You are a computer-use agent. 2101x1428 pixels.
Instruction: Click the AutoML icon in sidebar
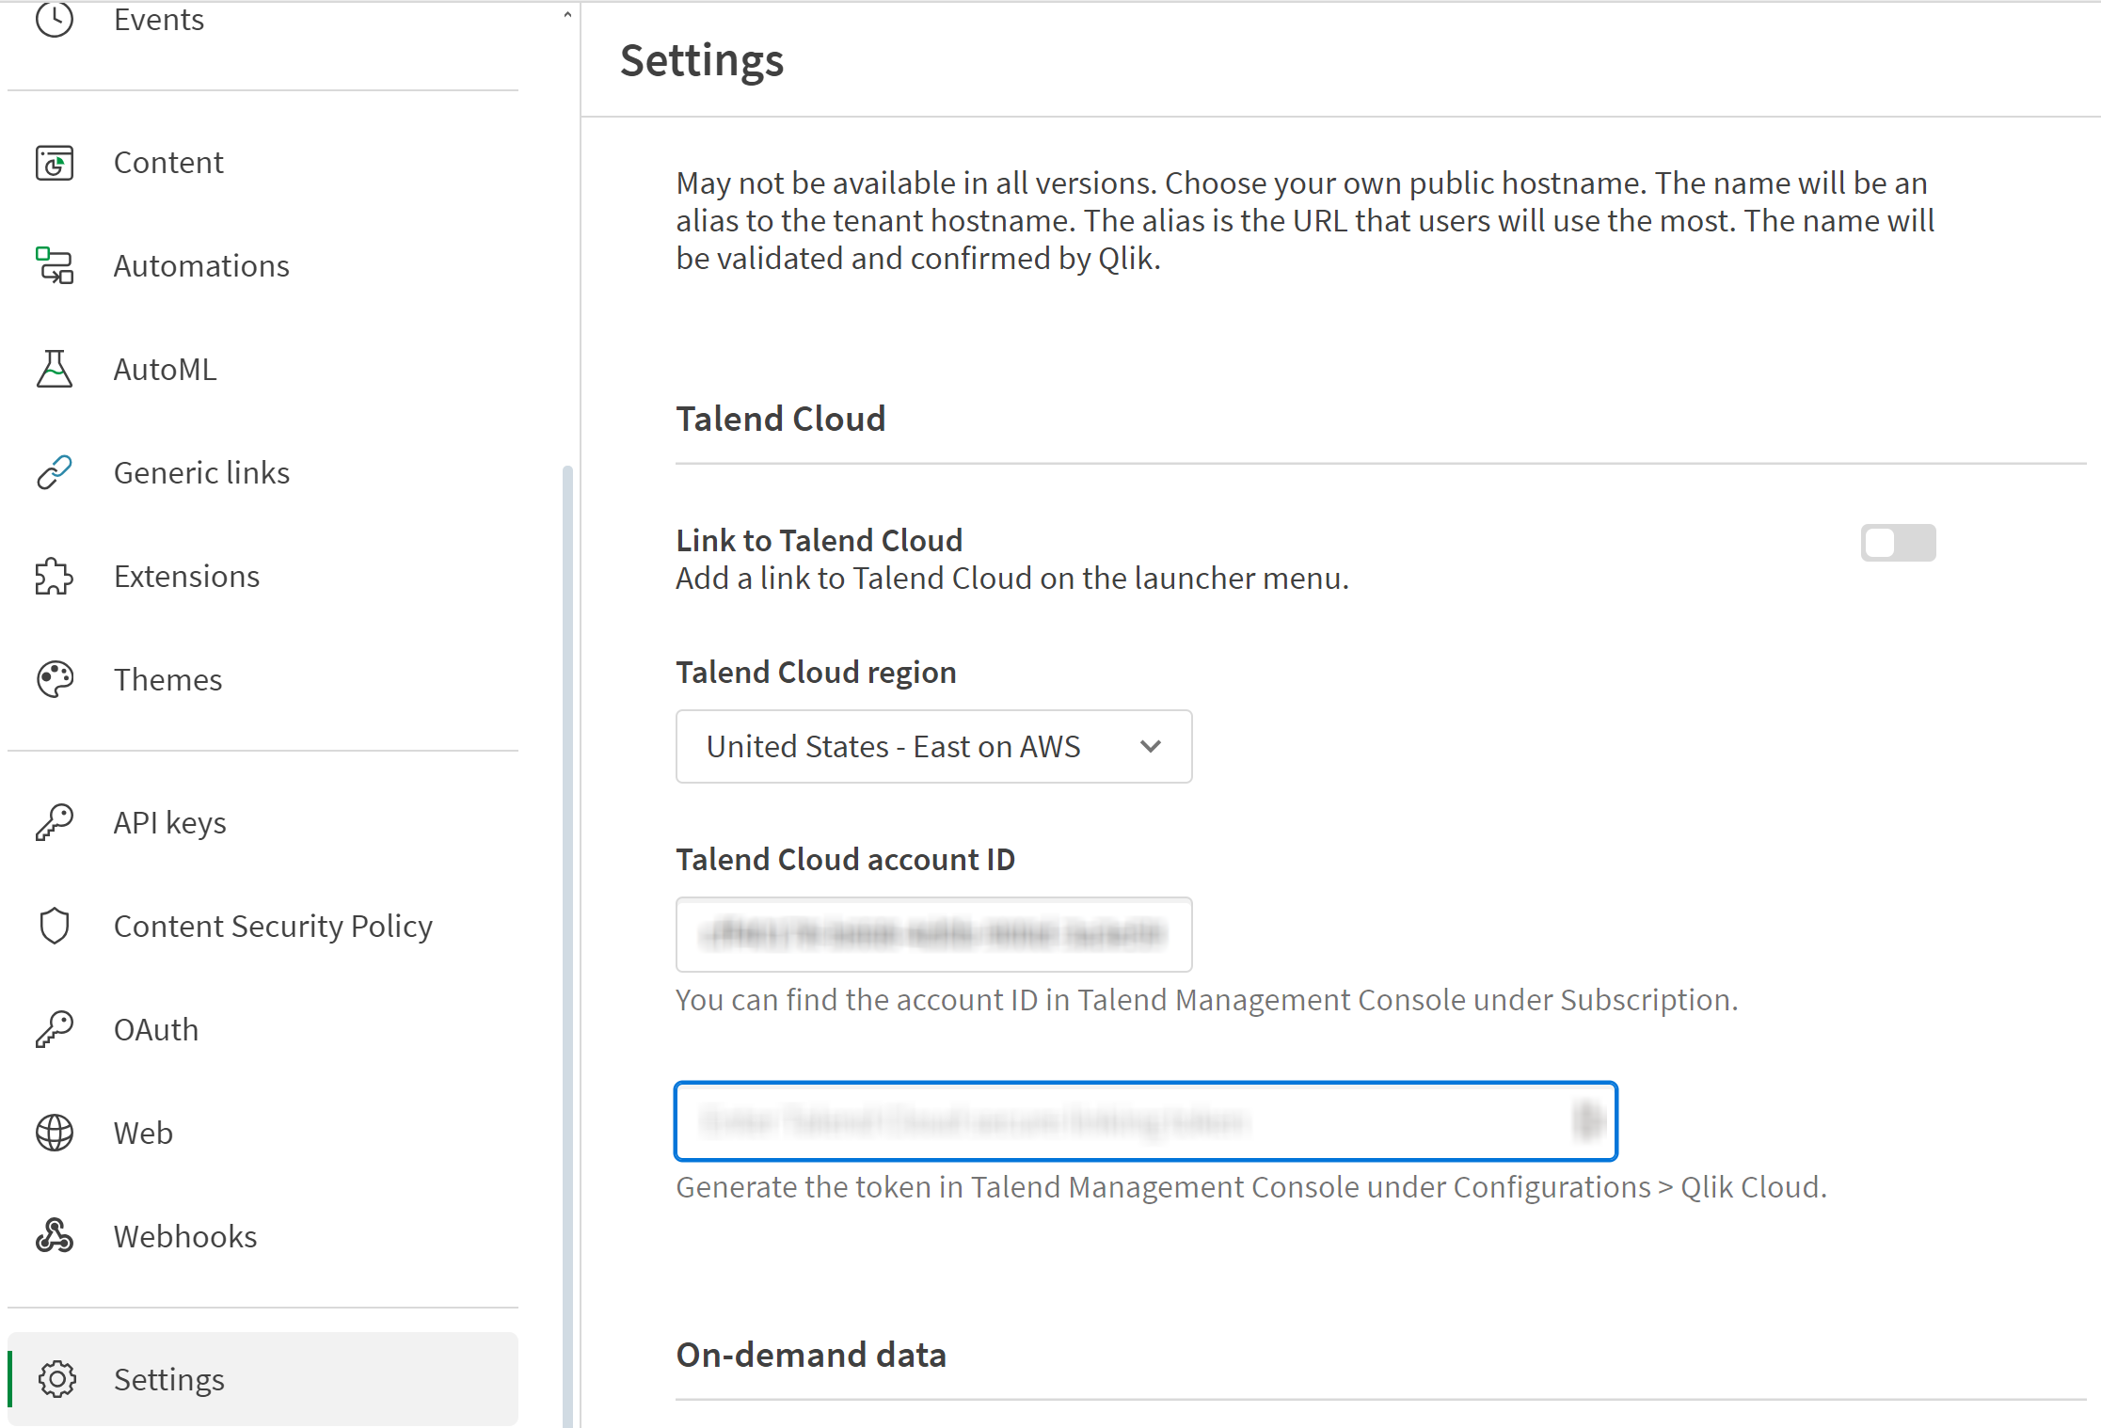53,368
